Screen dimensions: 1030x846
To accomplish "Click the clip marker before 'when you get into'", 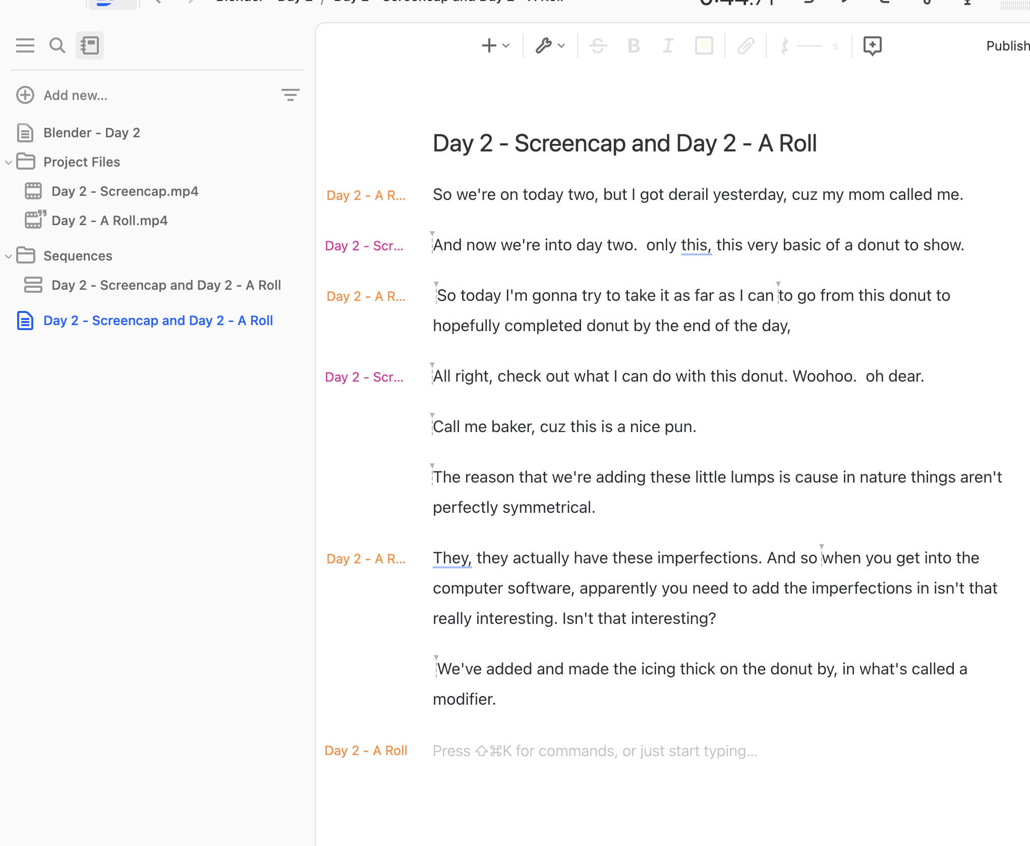I will [x=821, y=555].
